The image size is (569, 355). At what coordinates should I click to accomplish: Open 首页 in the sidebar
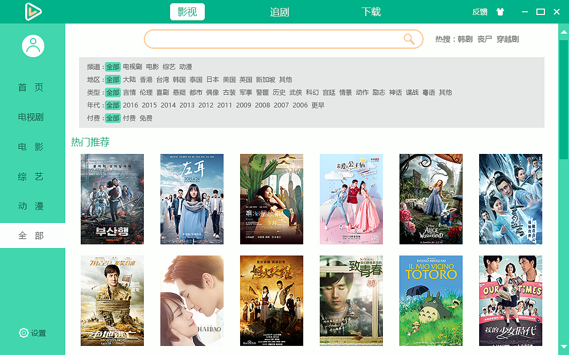pos(31,87)
